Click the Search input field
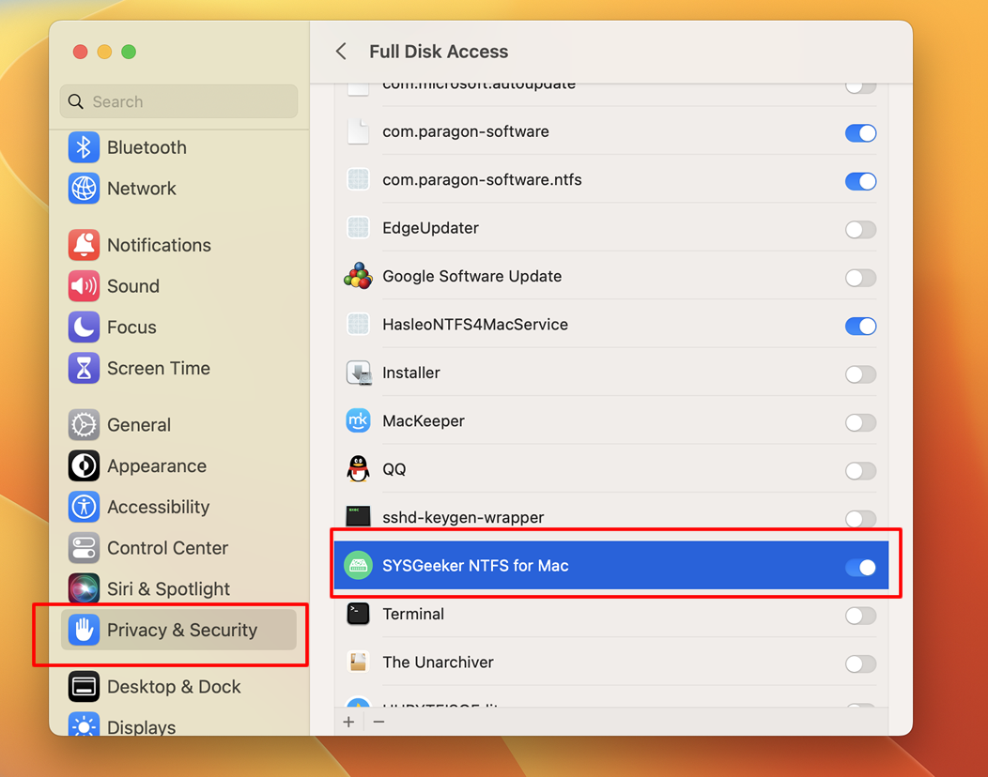Viewport: 988px width, 777px height. [x=179, y=101]
